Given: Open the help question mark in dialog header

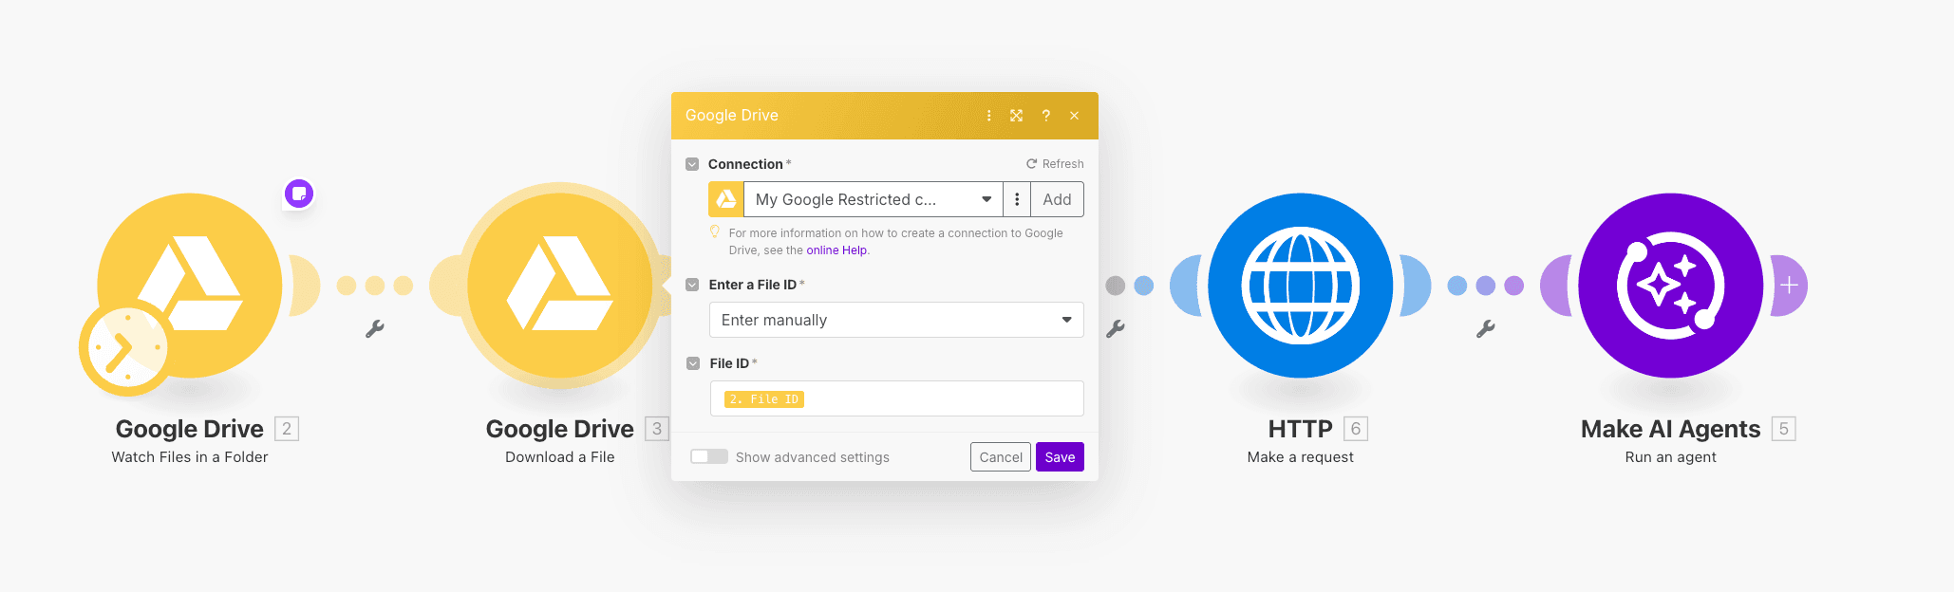Looking at the screenshot, I should coord(1045,116).
